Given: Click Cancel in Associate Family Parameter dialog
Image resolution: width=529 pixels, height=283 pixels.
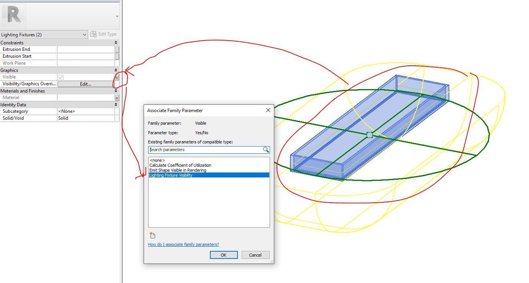Looking at the screenshot, I should click(x=255, y=255).
